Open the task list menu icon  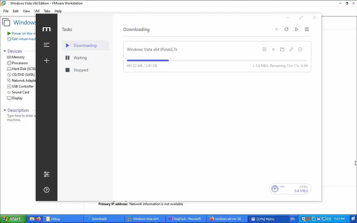47,45
